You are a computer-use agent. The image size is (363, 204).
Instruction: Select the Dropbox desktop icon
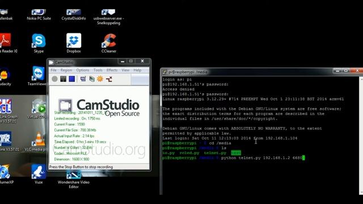[x=74, y=43]
